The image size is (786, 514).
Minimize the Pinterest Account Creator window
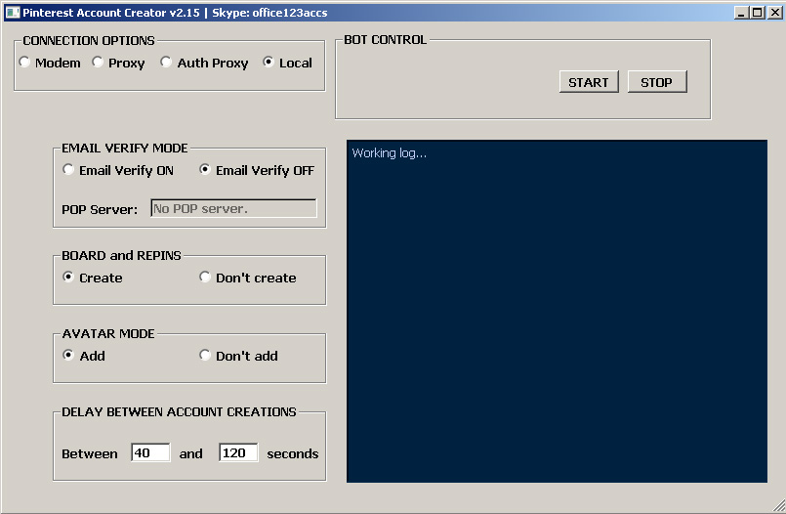[741, 13]
